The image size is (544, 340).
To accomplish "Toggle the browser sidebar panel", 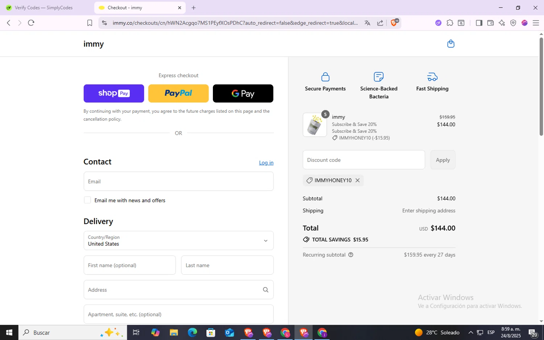I will pos(479,23).
